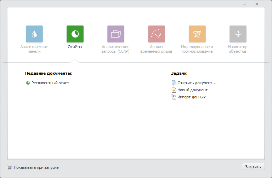The width and height of the screenshot is (272, 178).
Task: Click the Импорт данных task link
Action: pyautogui.click(x=192, y=97)
